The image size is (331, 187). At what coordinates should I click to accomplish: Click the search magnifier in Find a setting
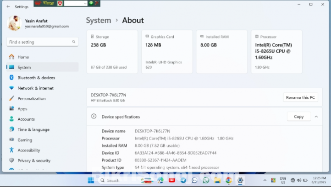tap(73, 42)
